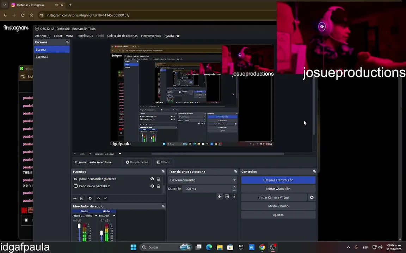Click the browser address bar URL

pos(88,15)
